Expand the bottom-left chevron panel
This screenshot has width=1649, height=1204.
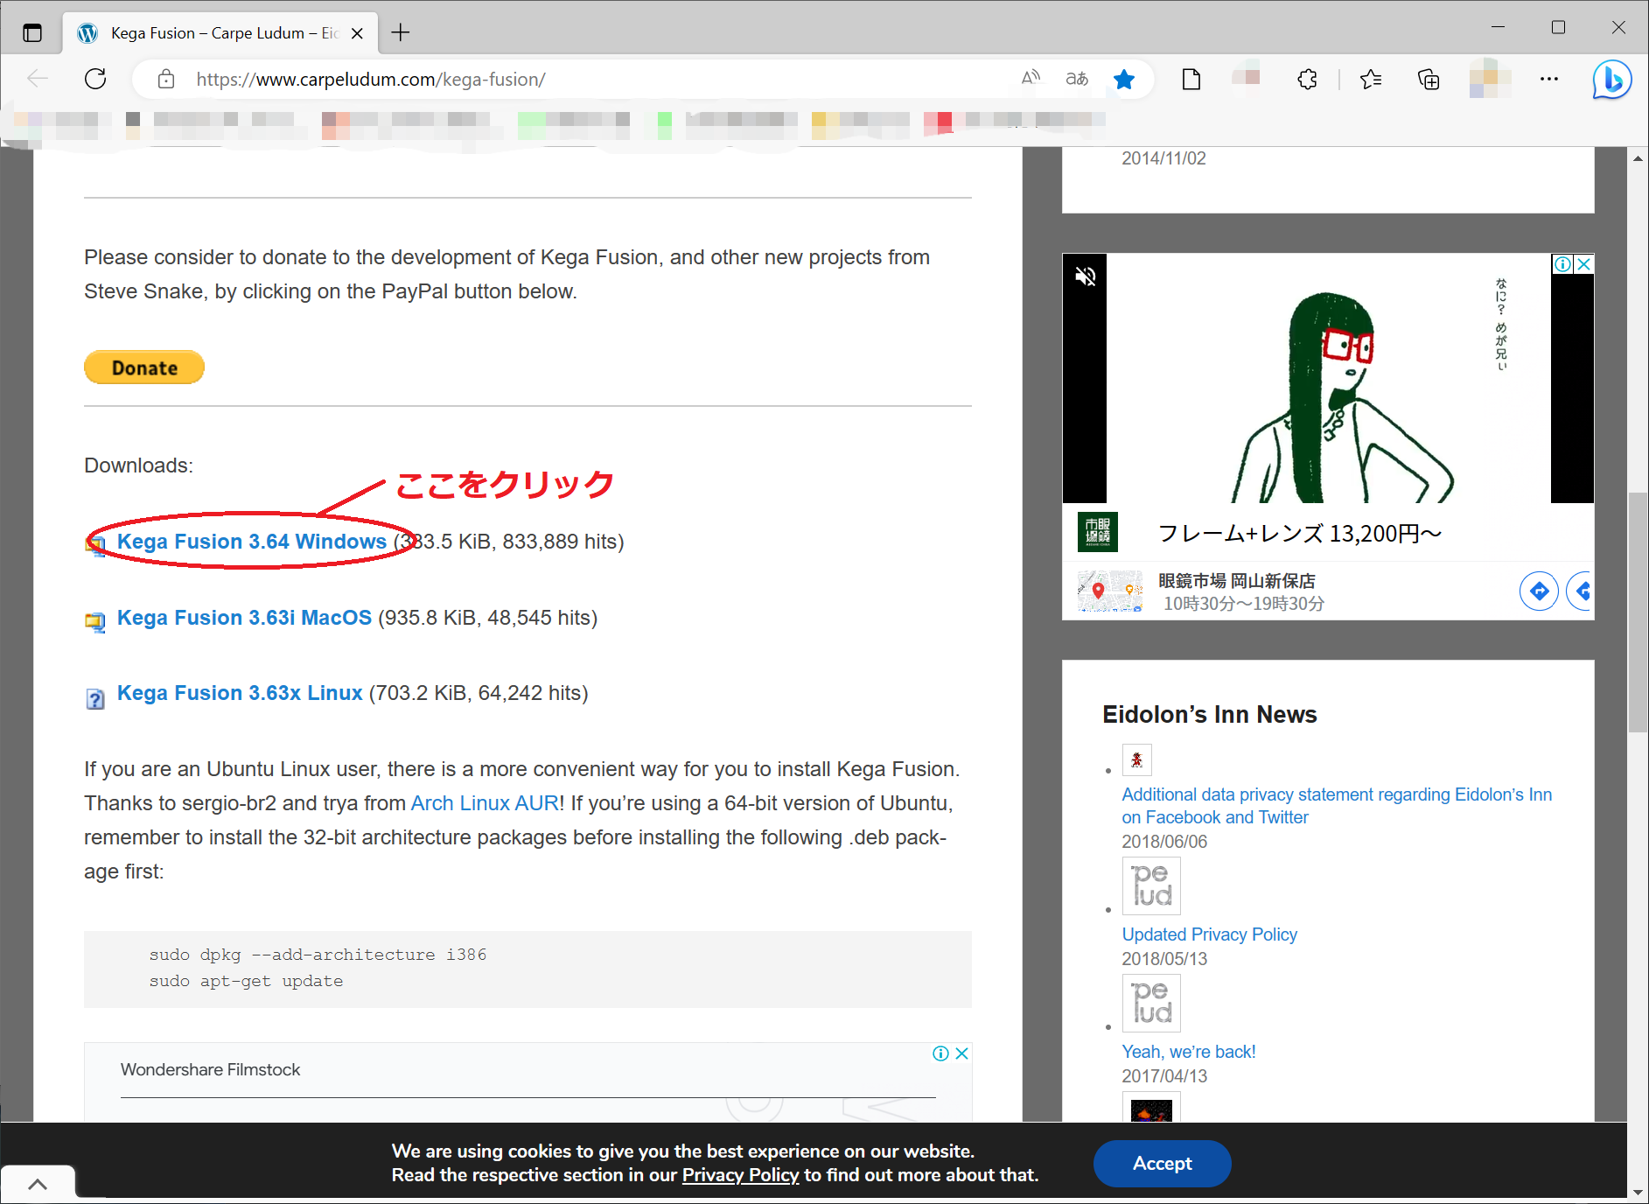(38, 1184)
